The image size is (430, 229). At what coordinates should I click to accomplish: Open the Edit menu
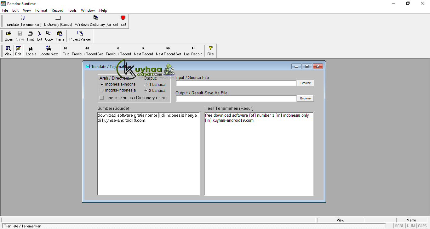(x=15, y=10)
